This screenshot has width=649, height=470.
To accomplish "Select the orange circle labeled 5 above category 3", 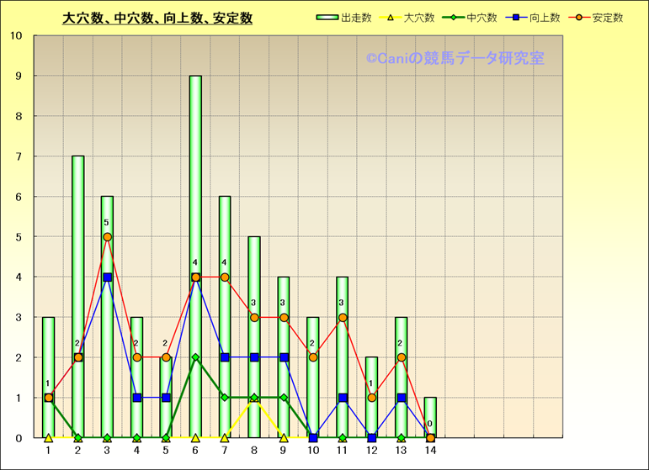I will point(107,237).
